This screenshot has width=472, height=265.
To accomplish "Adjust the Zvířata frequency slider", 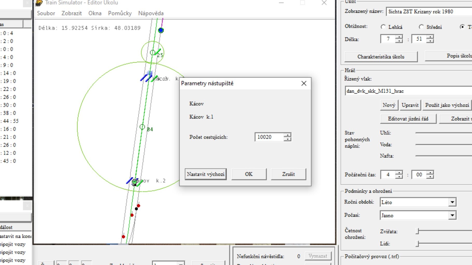I will (x=417, y=231).
